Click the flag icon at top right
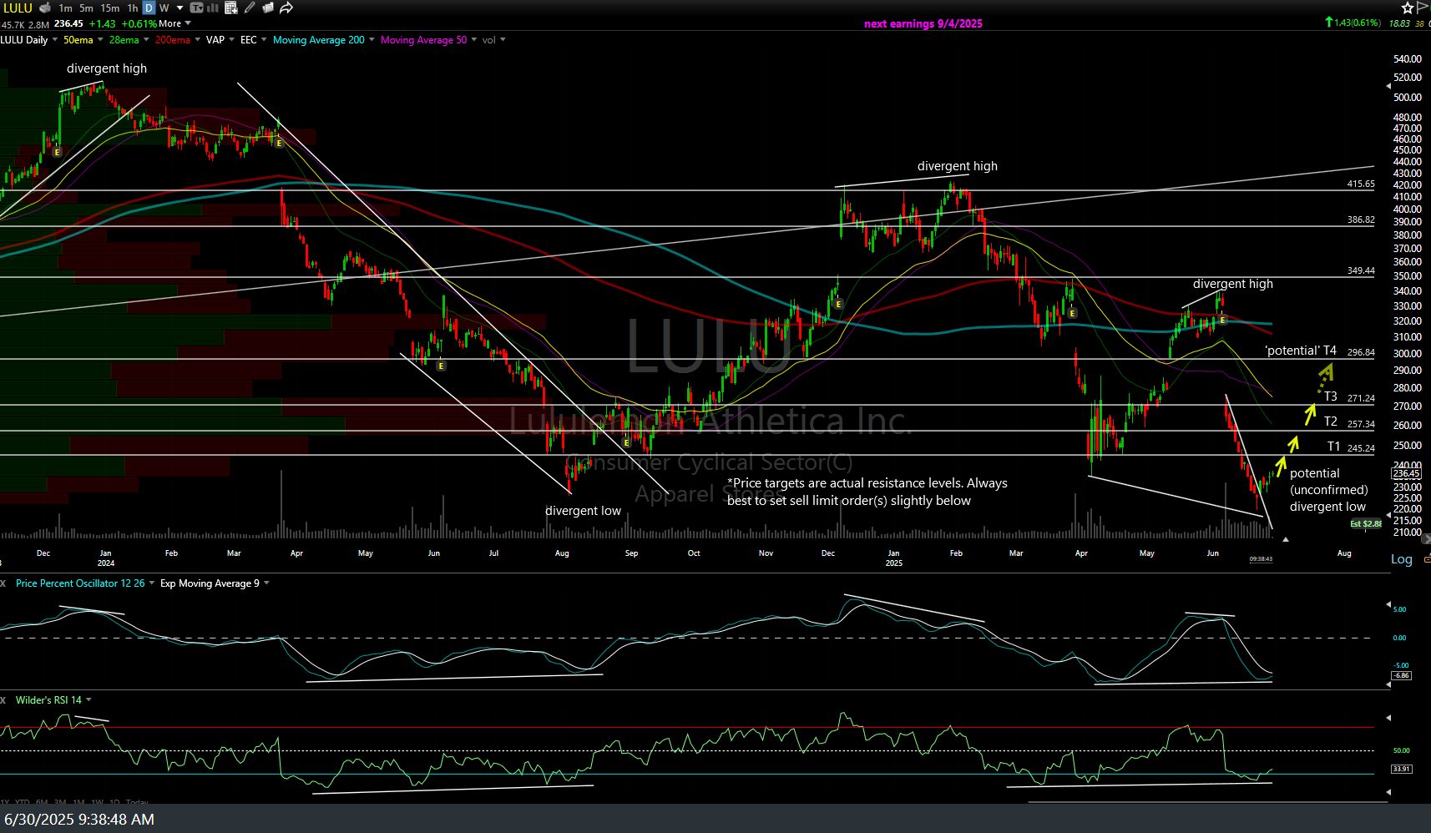Viewport: 1431px width, 833px height. tap(1423, 8)
